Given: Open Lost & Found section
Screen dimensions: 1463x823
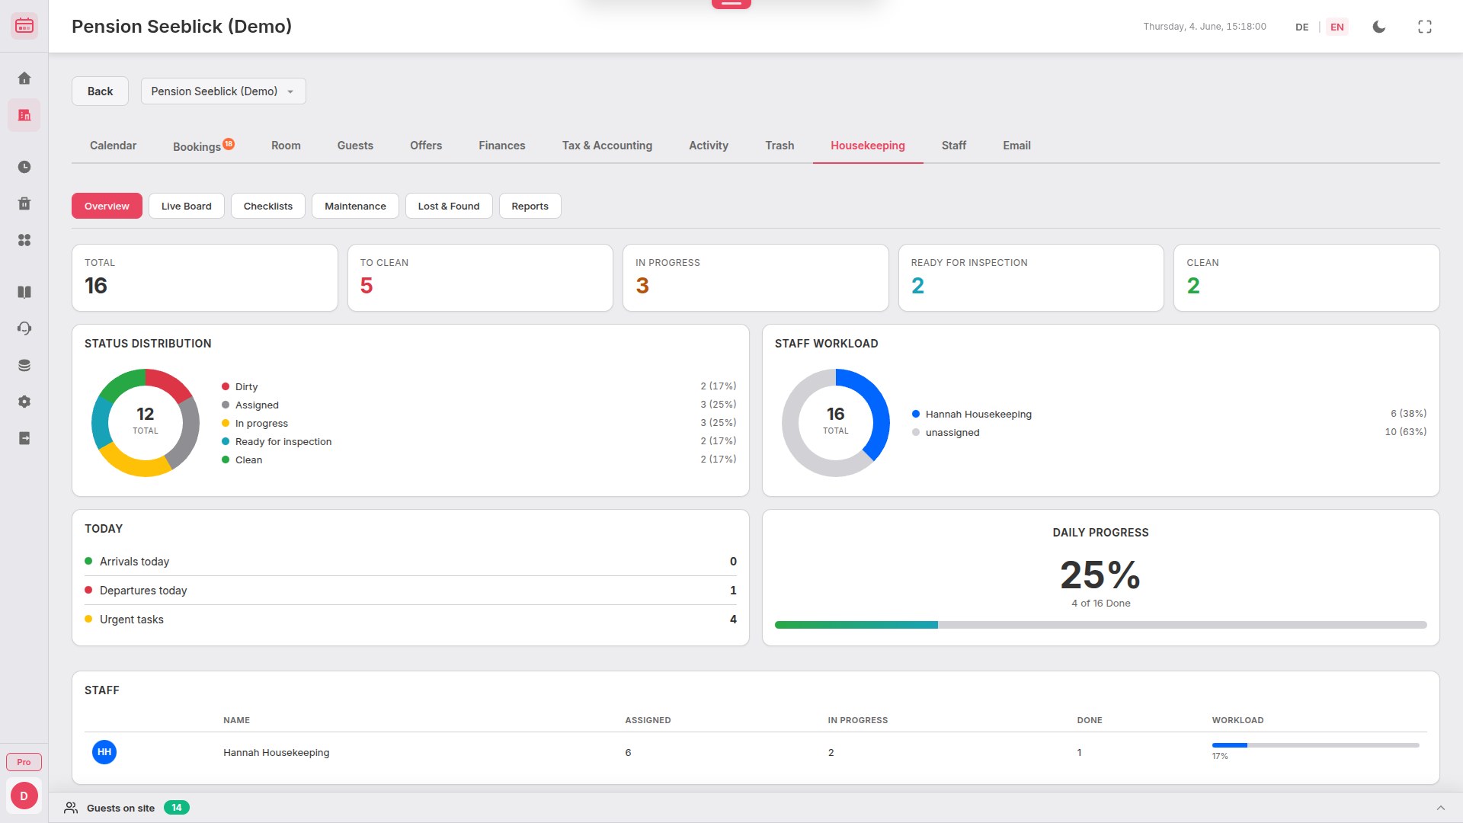Looking at the screenshot, I should (x=449, y=206).
